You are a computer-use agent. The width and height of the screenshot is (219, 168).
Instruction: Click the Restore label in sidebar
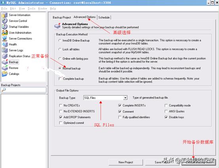(x=13, y=68)
